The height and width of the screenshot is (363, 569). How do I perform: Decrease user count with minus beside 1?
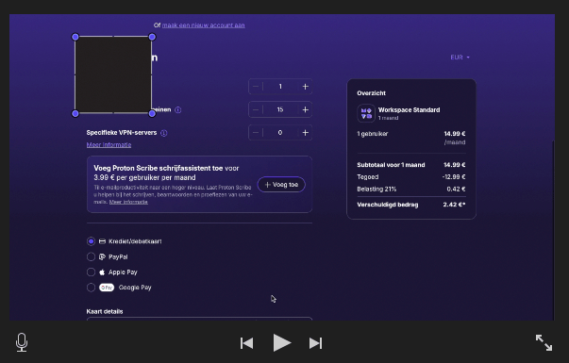coord(256,87)
